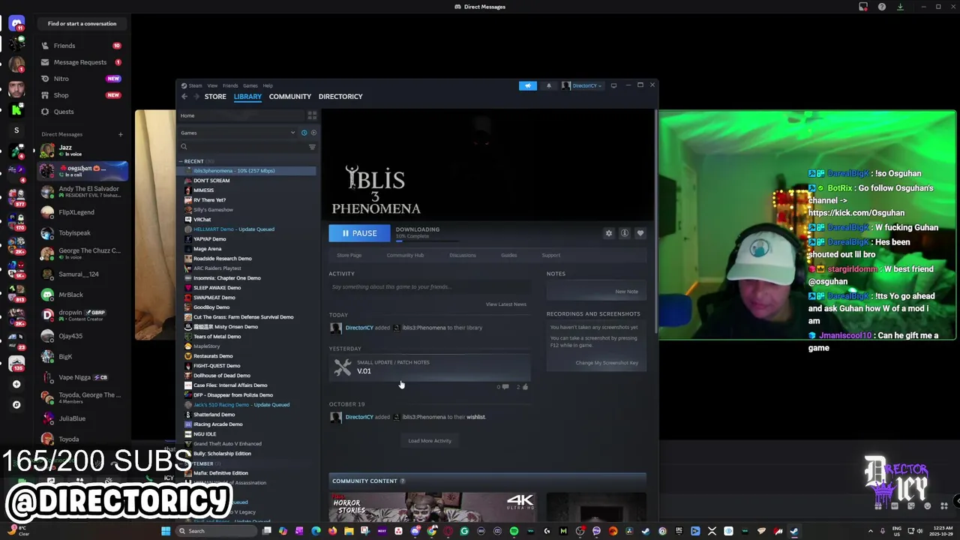Open MrBlack direct message
The width and height of the screenshot is (960, 540).
(x=82, y=295)
